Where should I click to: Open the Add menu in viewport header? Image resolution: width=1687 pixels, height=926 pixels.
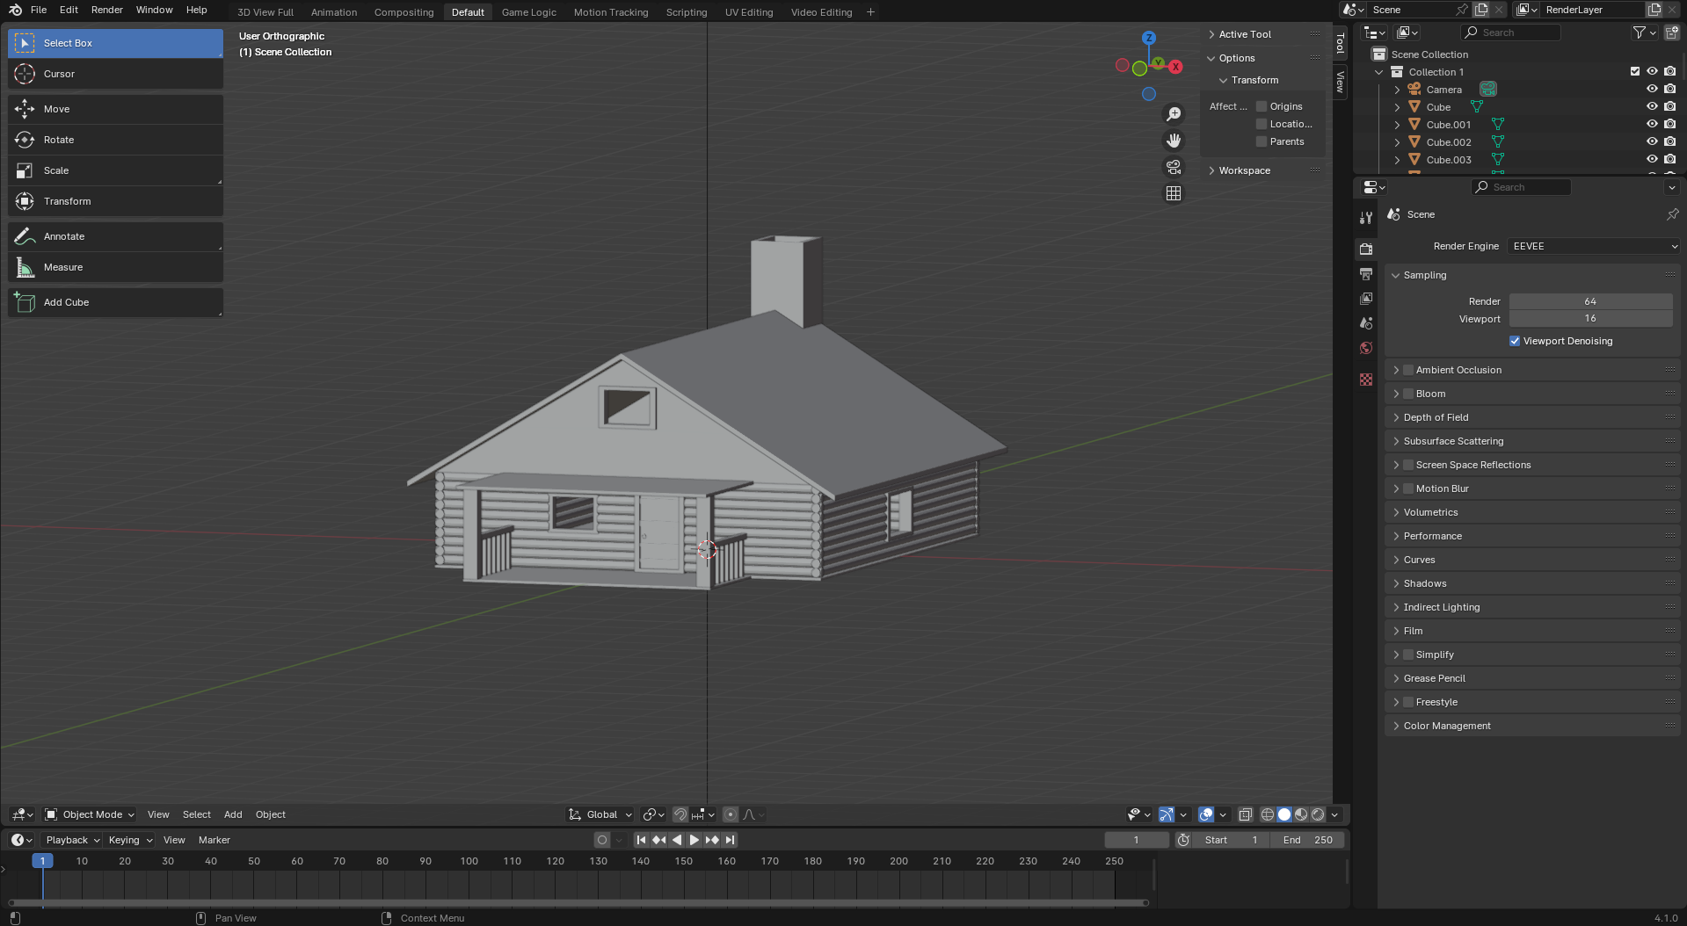(x=233, y=814)
